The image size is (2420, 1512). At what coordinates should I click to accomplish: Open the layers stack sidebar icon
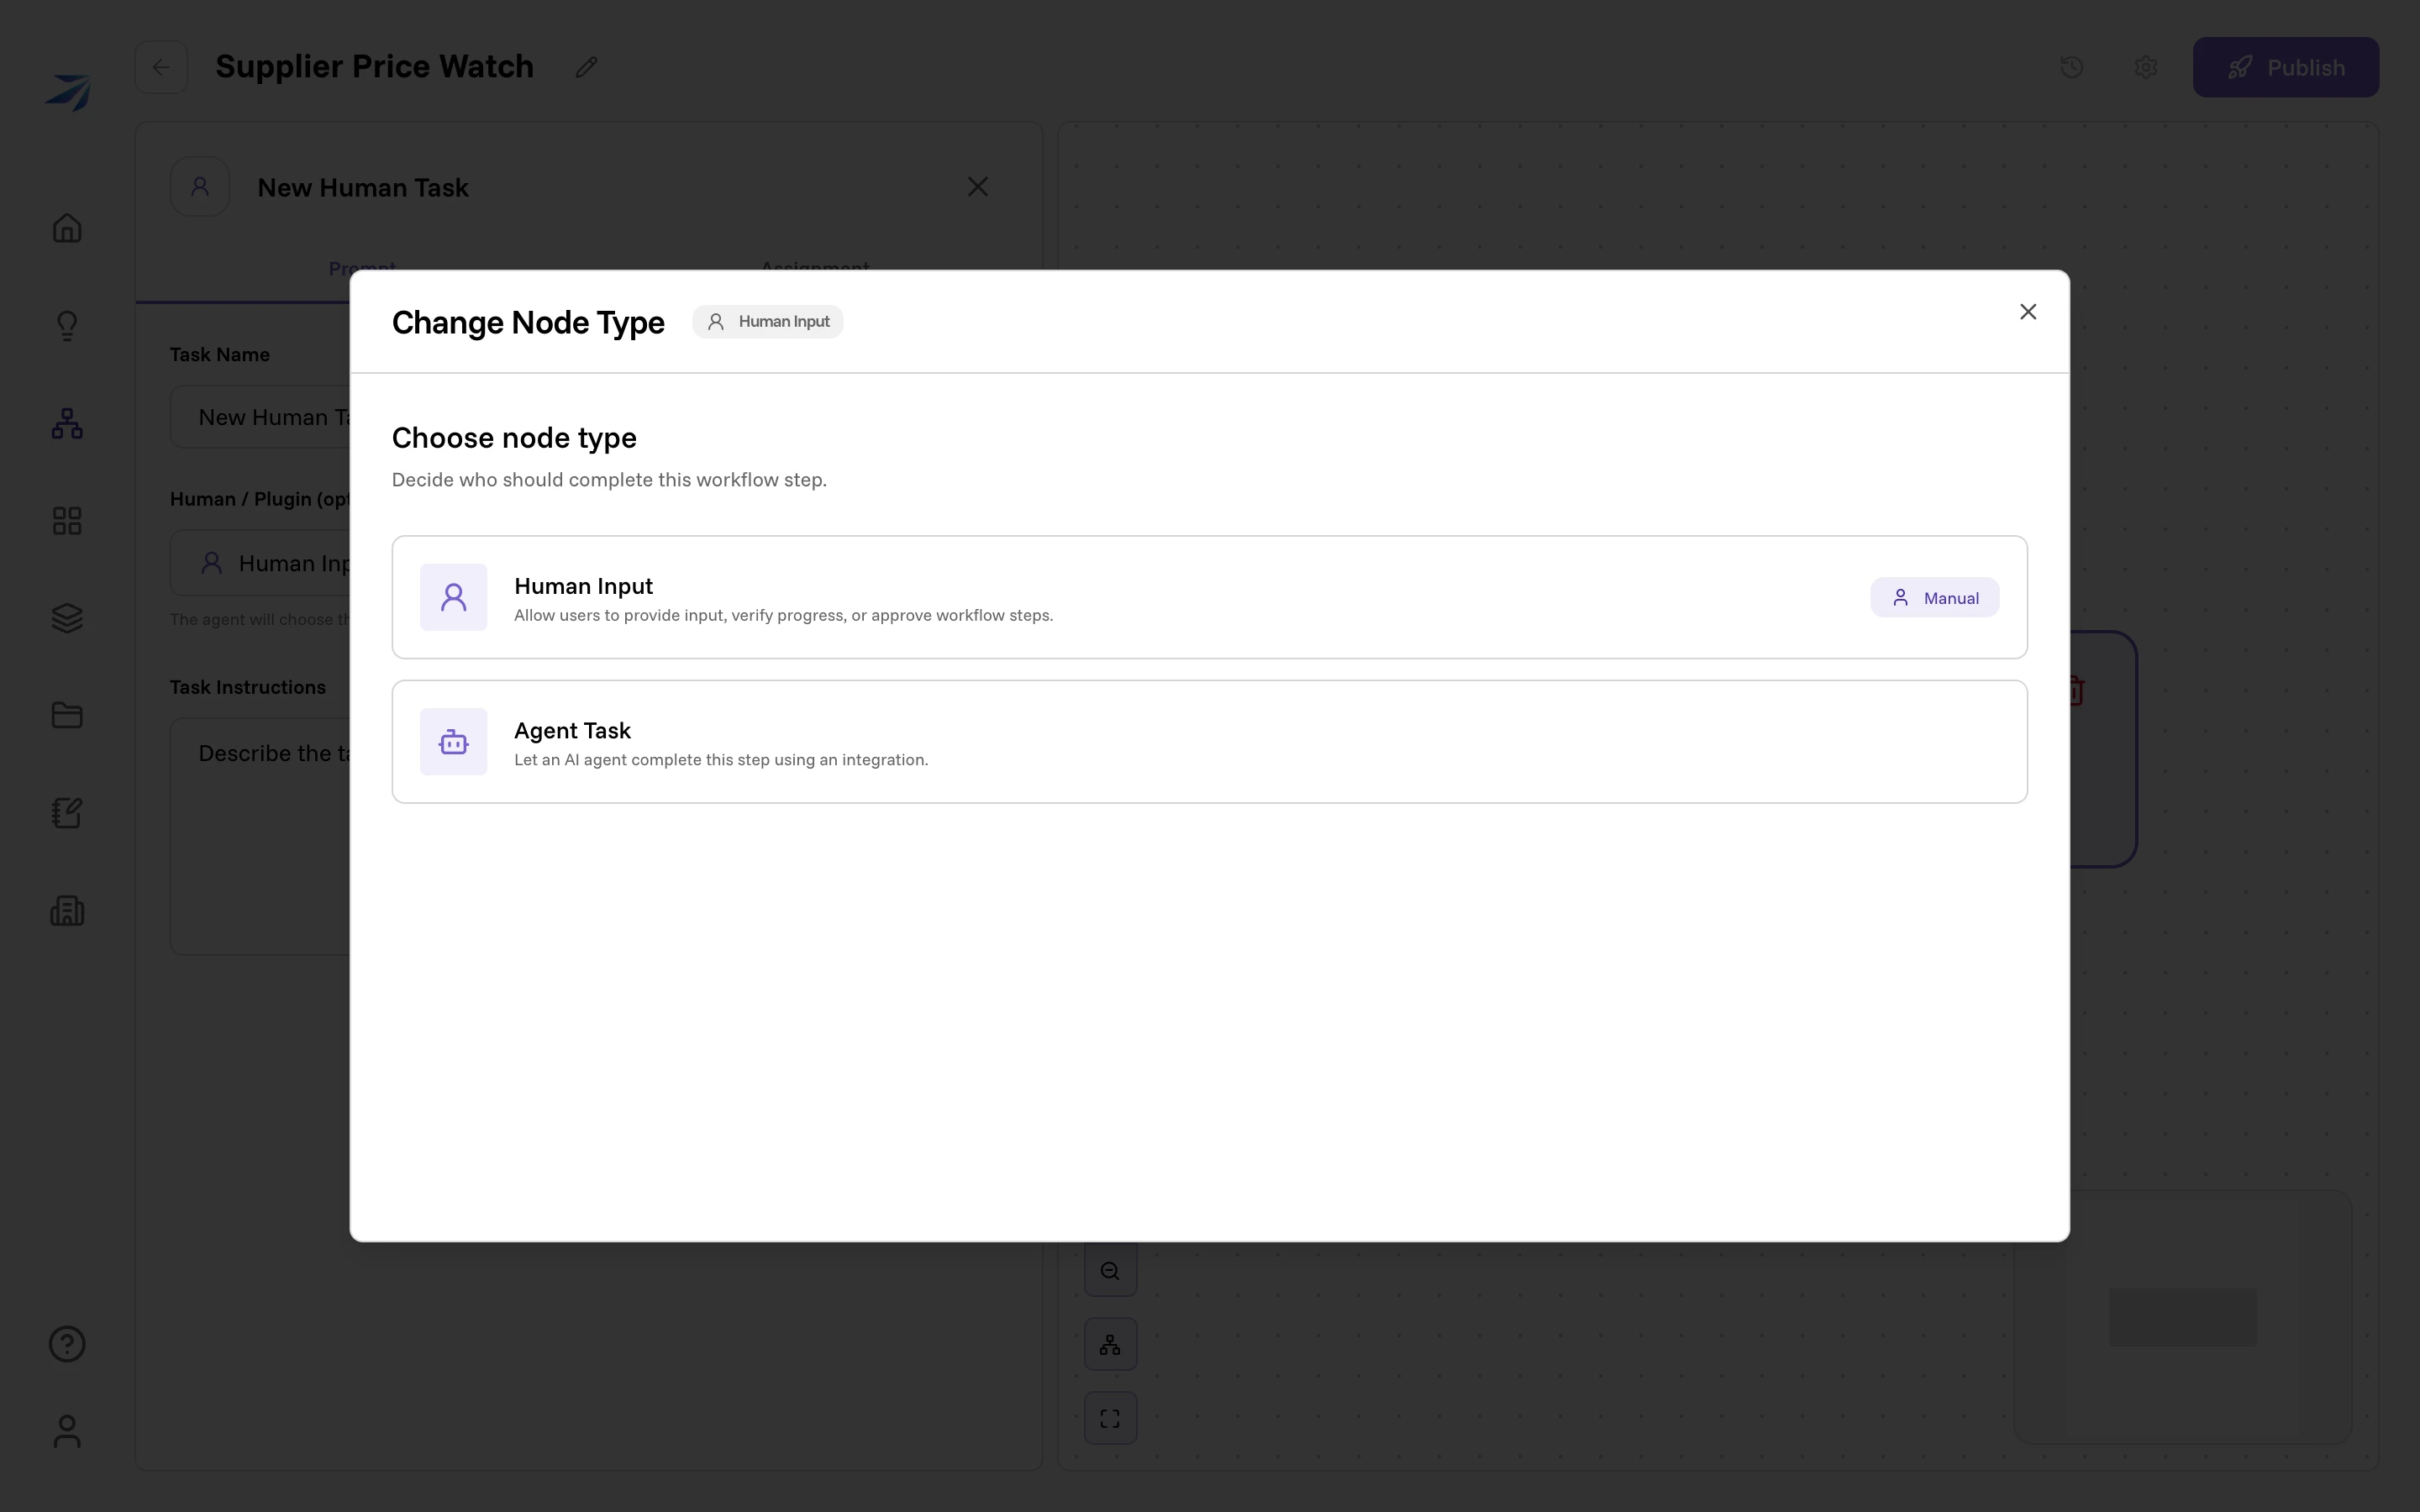(67, 618)
